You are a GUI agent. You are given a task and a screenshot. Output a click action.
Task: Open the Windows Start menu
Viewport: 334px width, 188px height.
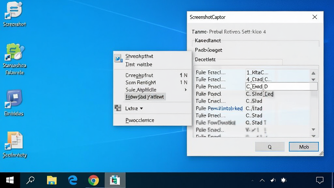pyautogui.click(x=10, y=180)
